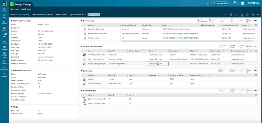The height and width of the screenshot is (123, 262).
Task: Open the E1 - Design Schedule link
Action: click(x=46, y=31)
